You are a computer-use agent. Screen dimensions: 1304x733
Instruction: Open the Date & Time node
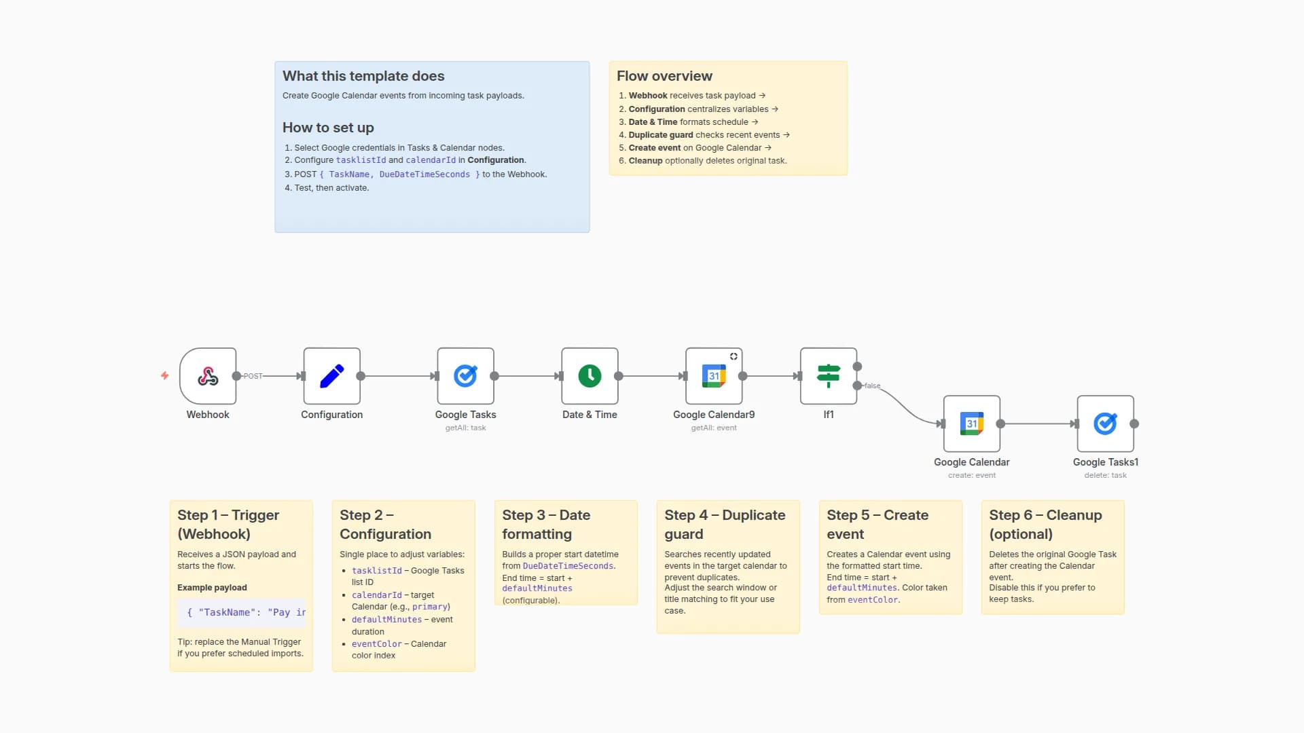tap(590, 377)
